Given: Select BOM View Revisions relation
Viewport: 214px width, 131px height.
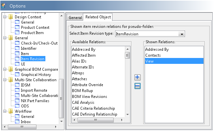Looking at the screenshot, I should tap(89, 97).
